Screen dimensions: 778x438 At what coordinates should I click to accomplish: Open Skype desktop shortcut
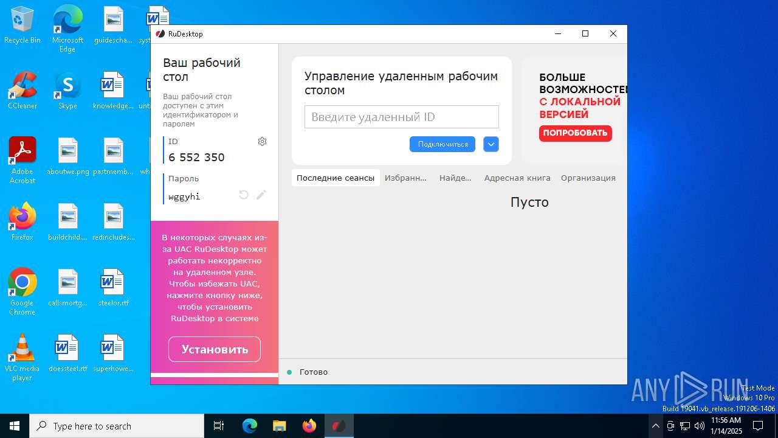coord(67,91)
